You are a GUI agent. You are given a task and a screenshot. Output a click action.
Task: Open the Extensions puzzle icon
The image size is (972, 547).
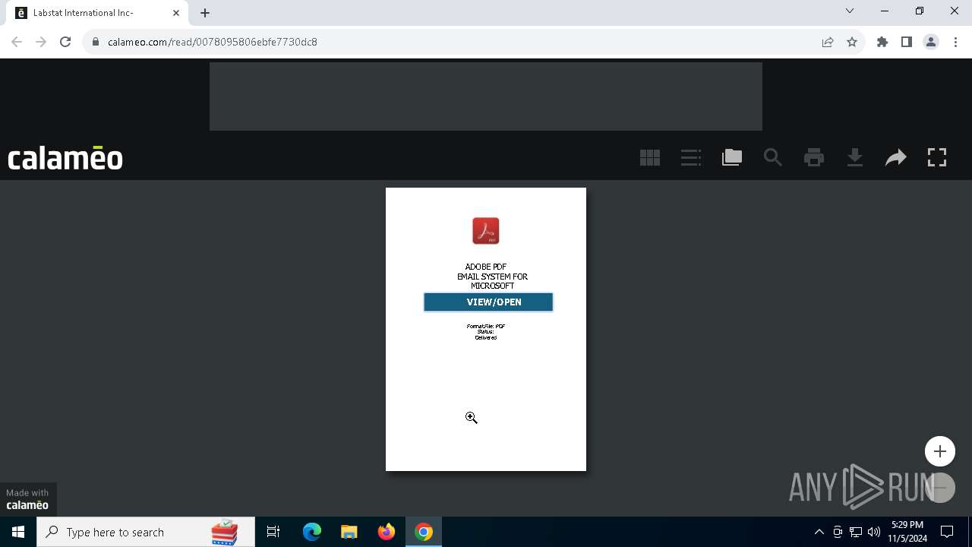(x=882, y=42)
